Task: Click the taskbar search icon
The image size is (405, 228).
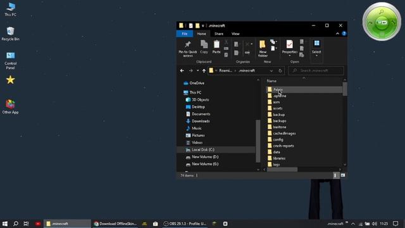Action: coord(15,224)
